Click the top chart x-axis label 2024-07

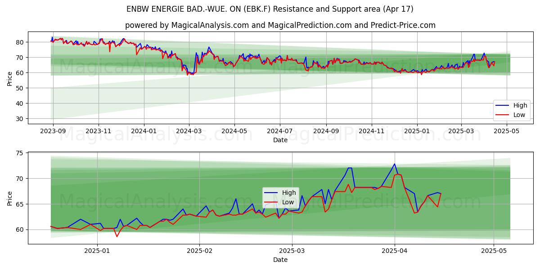[279, 131]
